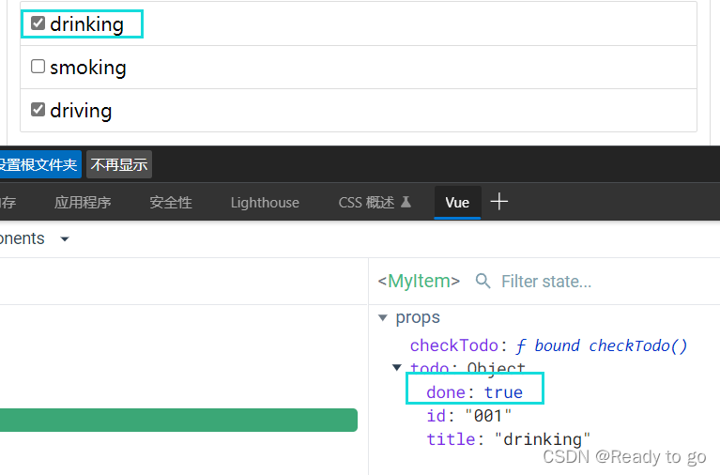720x475 pixels.
Task: Click the smoking todo label
Action: [88, 68]
